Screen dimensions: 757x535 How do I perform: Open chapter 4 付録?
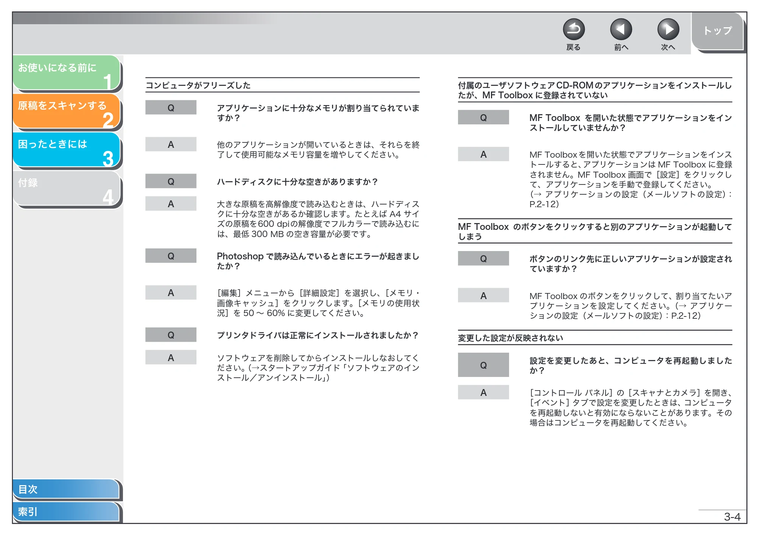tap(67, 188)
